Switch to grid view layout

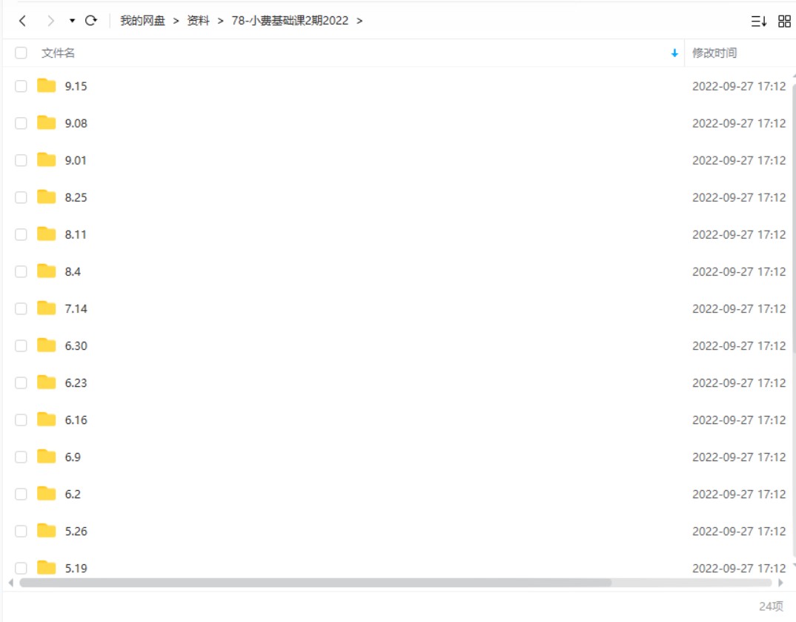point(784,21)
